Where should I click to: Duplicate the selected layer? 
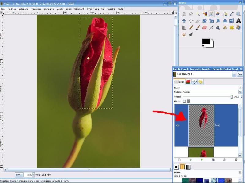coord(213,160)
